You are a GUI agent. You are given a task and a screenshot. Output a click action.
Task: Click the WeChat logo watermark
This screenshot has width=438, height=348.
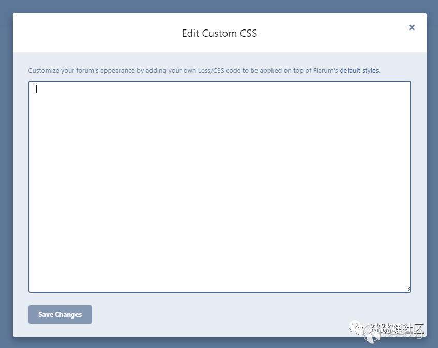[x=356, y=327]
